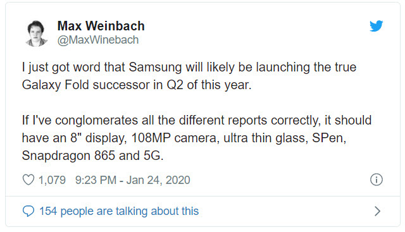Click the 'Jan 24, 2020' date text
405x232 pixels.
tap(158, 180)
